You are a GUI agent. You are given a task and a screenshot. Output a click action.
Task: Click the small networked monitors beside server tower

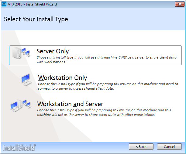click(x=26, y=52)
